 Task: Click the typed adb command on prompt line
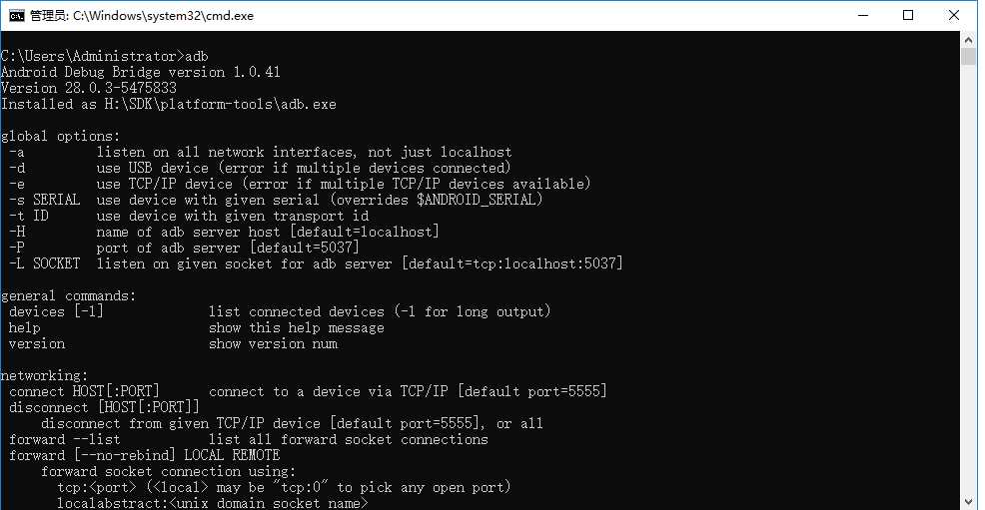(x=197, y=56)
